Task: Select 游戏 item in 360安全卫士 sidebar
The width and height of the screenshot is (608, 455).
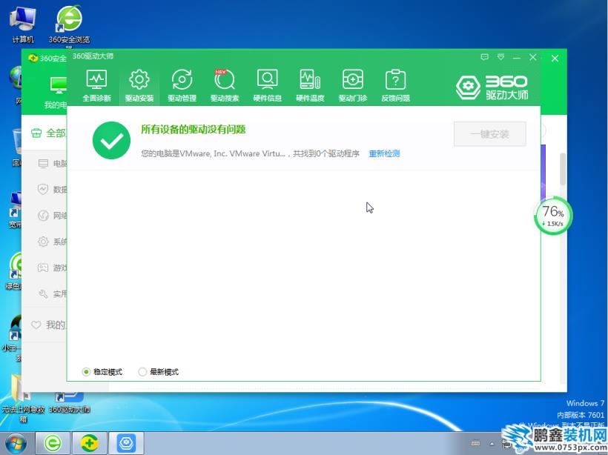Action: pos(53,268)
